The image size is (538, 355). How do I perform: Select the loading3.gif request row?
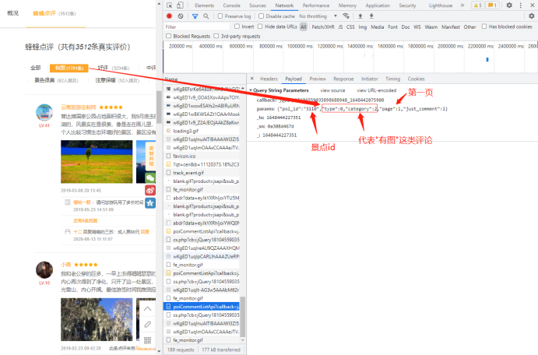click(202, 131)
